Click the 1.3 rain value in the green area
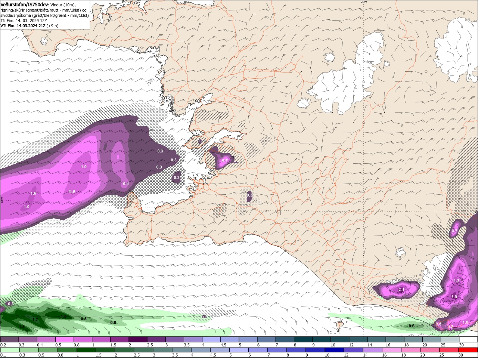 point(22,327)
